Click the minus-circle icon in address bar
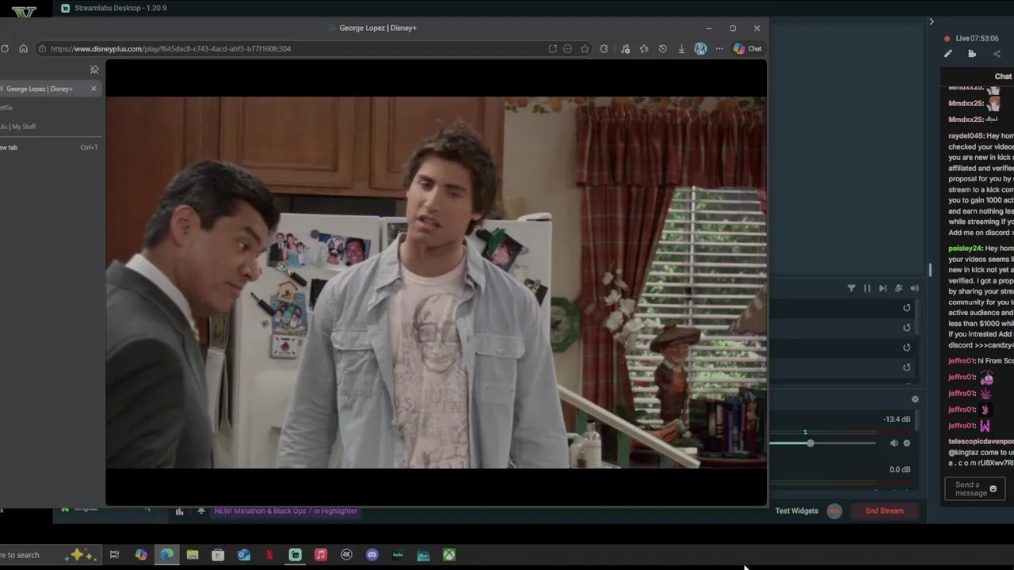Image resolution: width=1014 pixels, height=570 pixels. pyautogui.click(x=567, y=48)
